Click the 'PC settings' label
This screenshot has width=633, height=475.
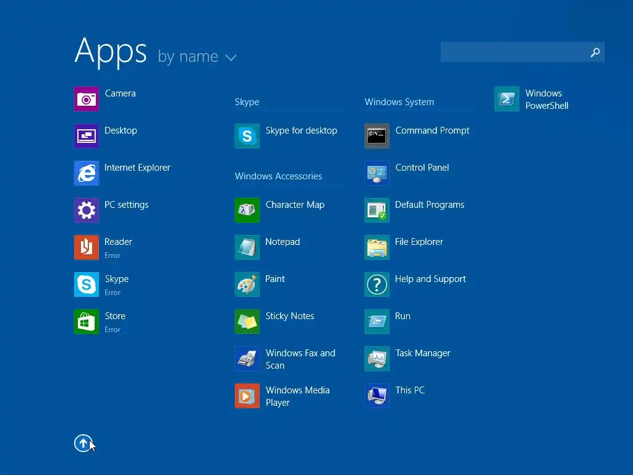click(126, 205)
